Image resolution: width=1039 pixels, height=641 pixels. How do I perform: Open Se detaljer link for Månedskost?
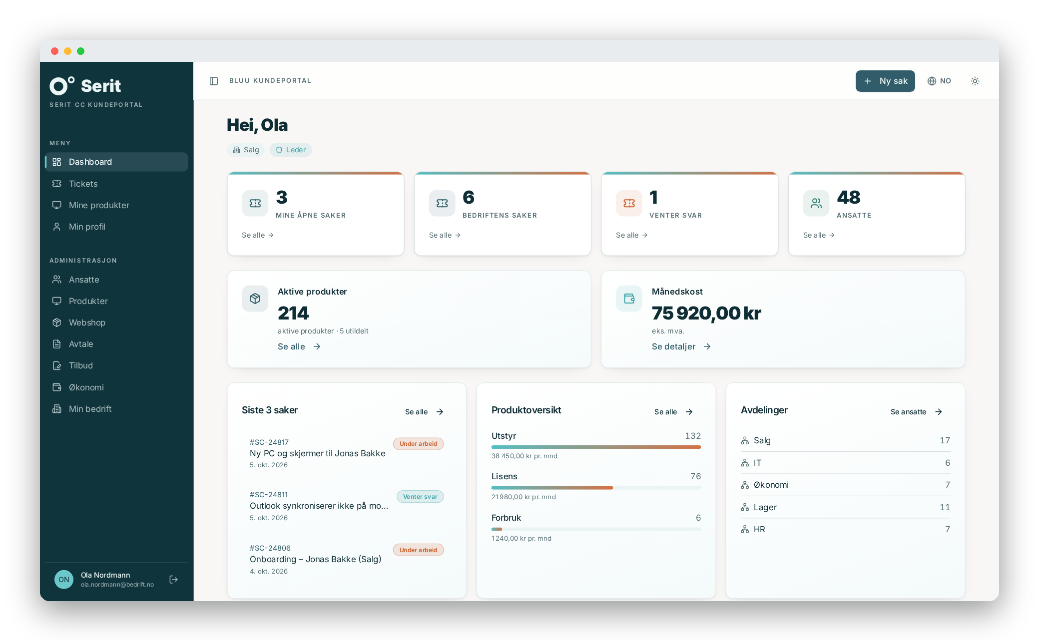click(x=681, y=346)
